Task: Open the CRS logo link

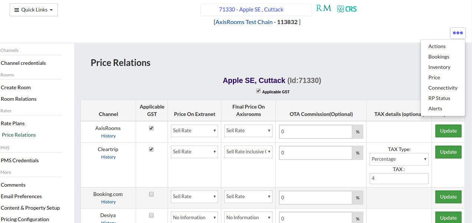Action: click(x=347, y=9)
